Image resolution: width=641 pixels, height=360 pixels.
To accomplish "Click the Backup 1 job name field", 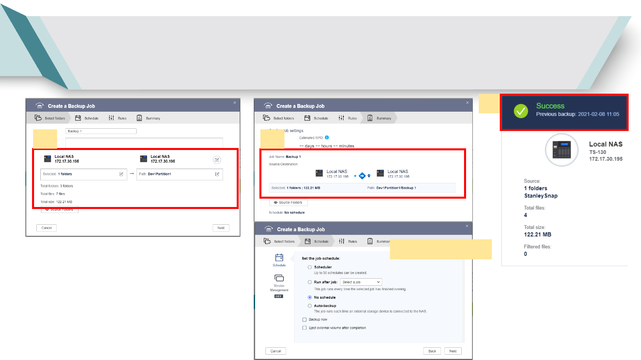I will point(101,131).
